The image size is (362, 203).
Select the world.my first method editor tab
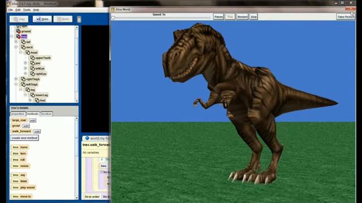tap(96, 138)
